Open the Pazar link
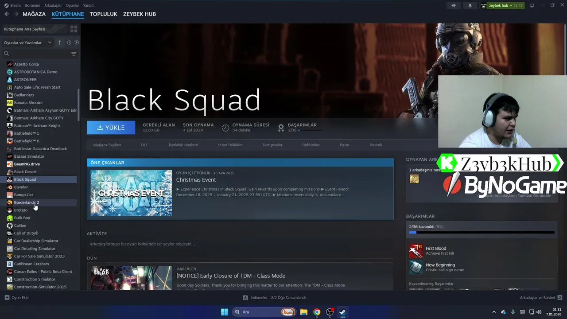This screenshot has width=567, height=319. 345,145
